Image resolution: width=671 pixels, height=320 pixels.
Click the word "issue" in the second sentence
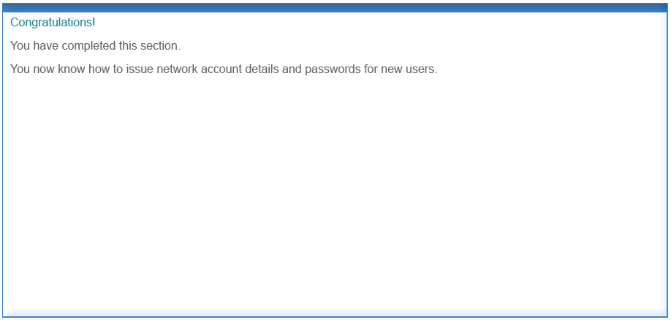coord(140,69)
